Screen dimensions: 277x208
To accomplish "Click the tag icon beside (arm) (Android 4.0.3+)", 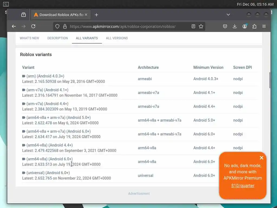I will 24,76.
